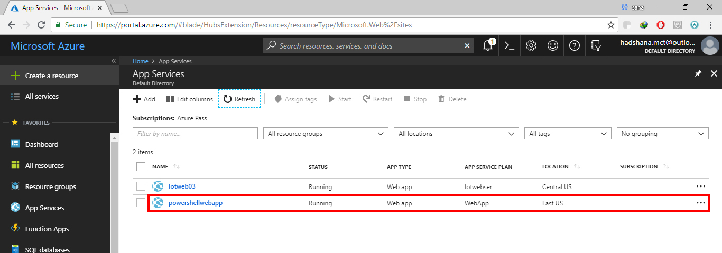The image size is (722, 253).
Task: Open All services in the sidebar
Action: pyautogui.click(x=59, y=96)
